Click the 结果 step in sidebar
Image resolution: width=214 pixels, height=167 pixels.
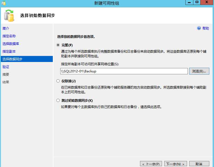(x=6, y=82)
